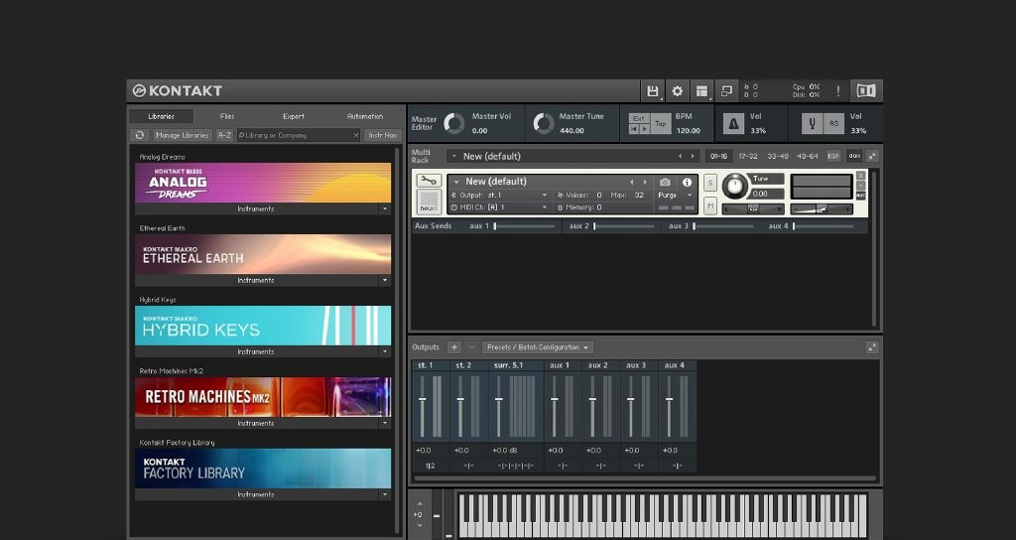1016x540 pixels.
Task: Switch to the Files tab
Action: tap(227, 116)
